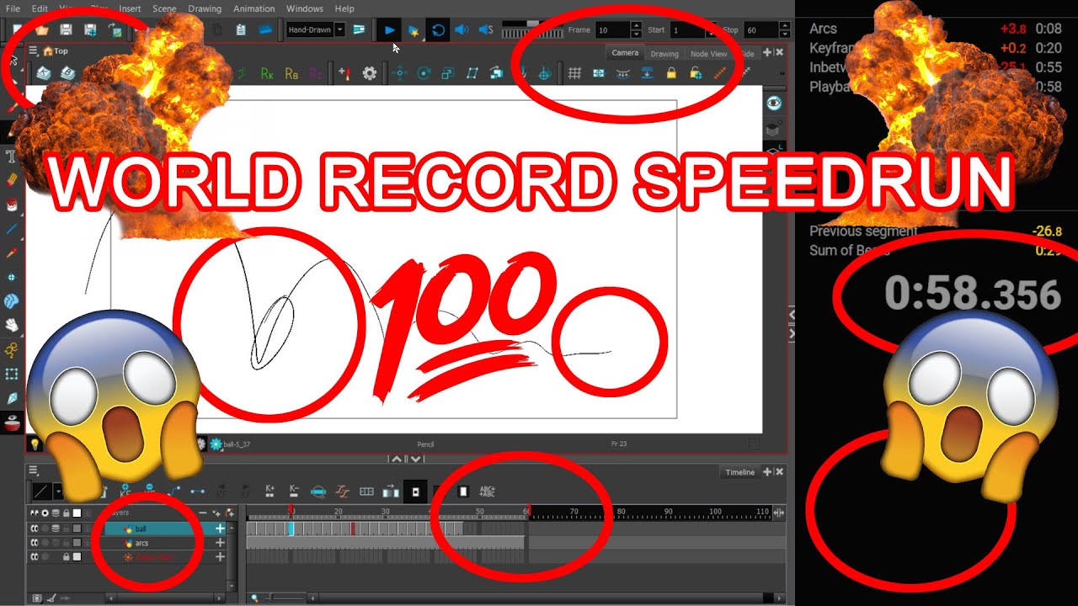1078x606 pixels.
Task: Open the Drawing menu
Action: pyautogui.click(x=205, y=8)
